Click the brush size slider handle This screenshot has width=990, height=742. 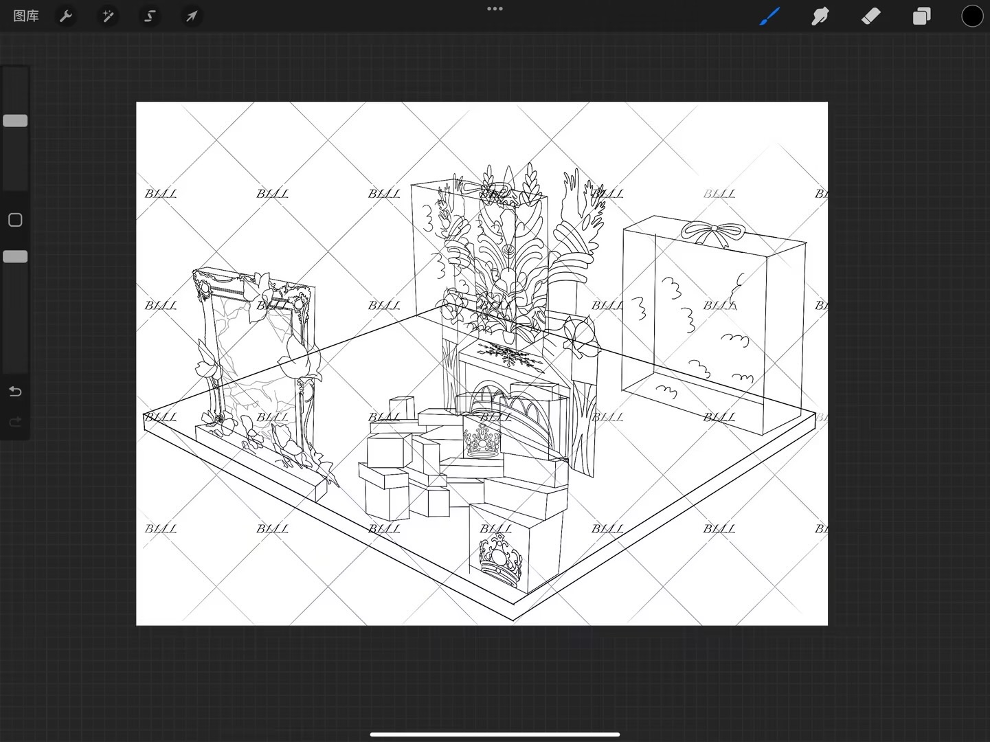coord(15,121)
